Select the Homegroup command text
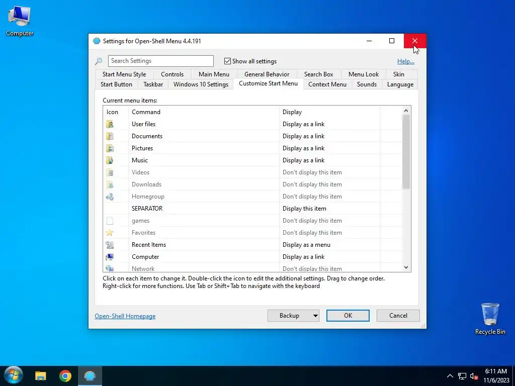This screenshot has height=386, width=515. tap(148, 197)
